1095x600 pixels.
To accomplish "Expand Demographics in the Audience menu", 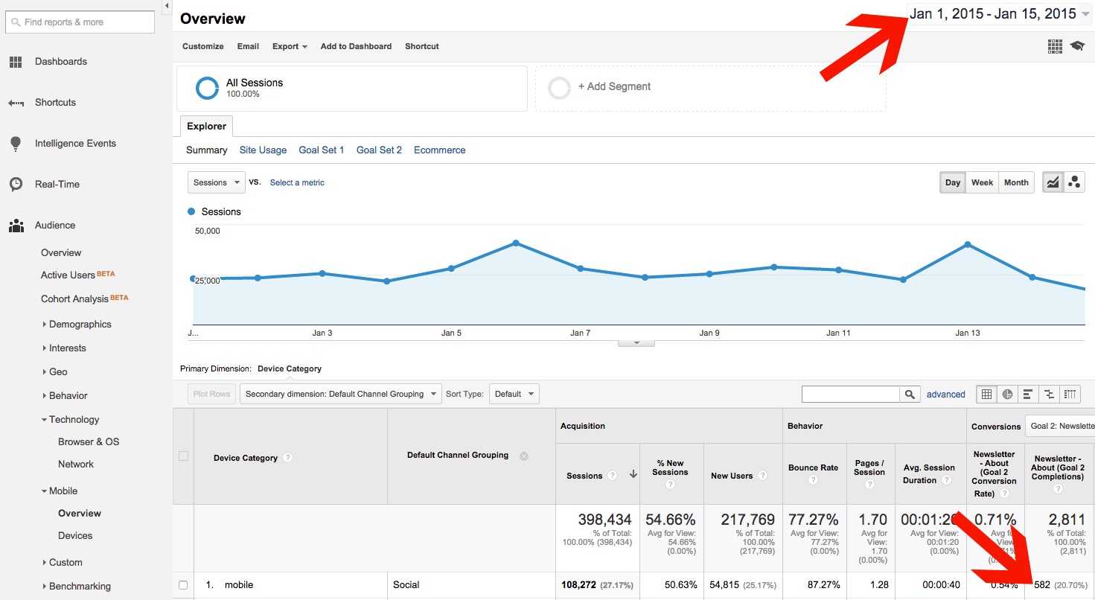I will pyautogui.click(x=80, y=325).
